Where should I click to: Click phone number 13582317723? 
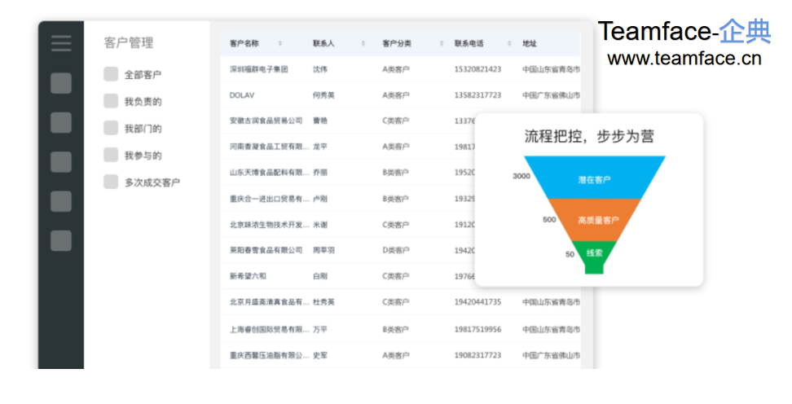click(x=477, y=95)
